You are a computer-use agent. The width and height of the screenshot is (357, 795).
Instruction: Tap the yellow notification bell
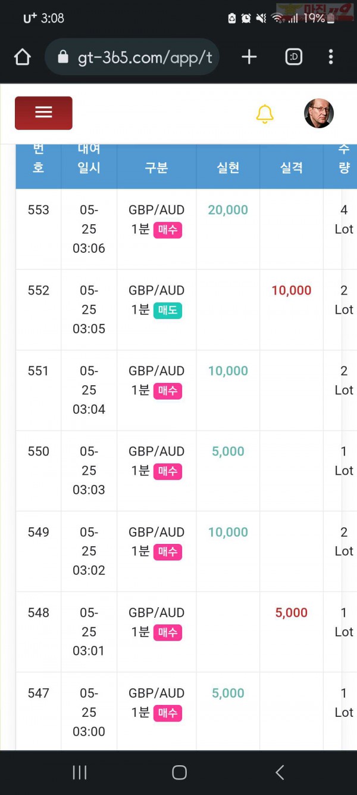265,113
